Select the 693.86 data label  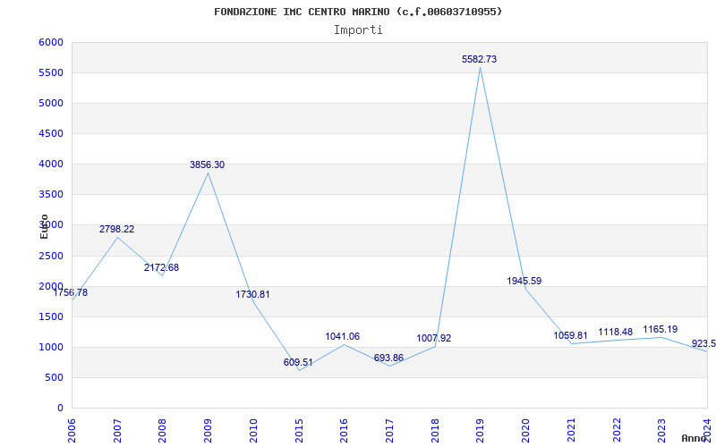pyautogui.click(x=388, y=358)
